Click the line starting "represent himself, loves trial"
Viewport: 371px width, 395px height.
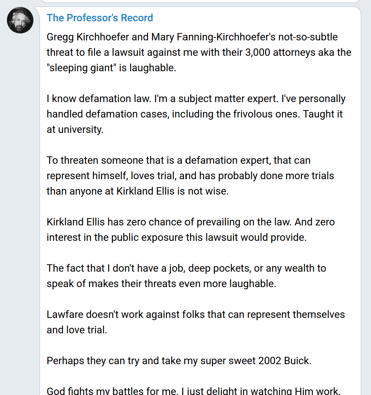pos(190,176)
